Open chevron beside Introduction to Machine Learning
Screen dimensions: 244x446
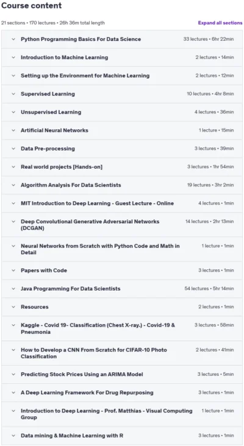click(13, 57)
